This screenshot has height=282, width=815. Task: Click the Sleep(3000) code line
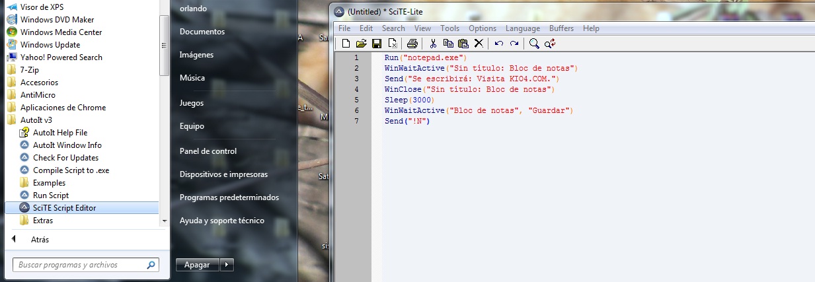pyautogui.click(x=409, y=100)
